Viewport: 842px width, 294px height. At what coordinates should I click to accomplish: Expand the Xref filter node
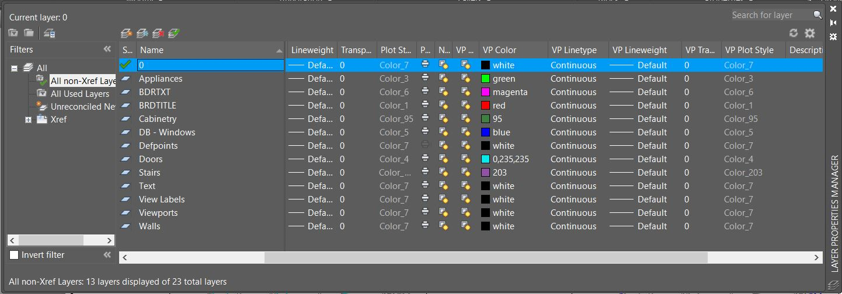click(x=28, y=120)
